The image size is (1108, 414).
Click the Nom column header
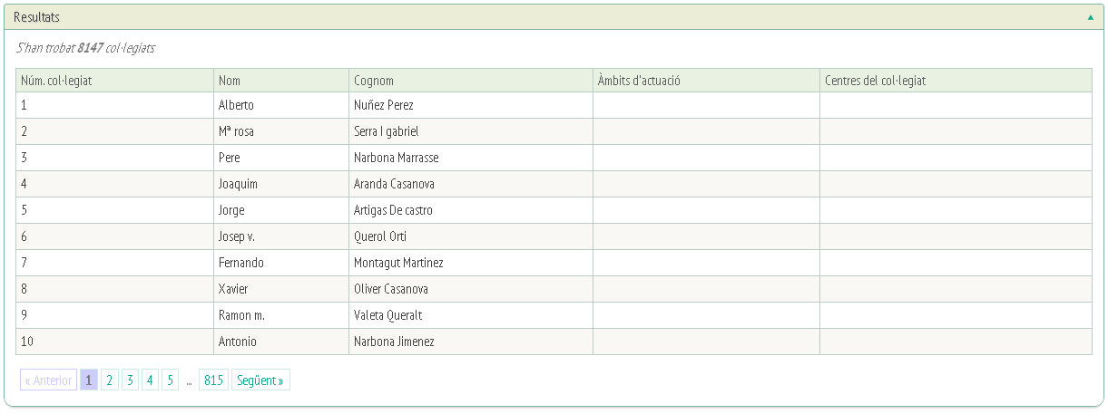[x=230, y=81]
